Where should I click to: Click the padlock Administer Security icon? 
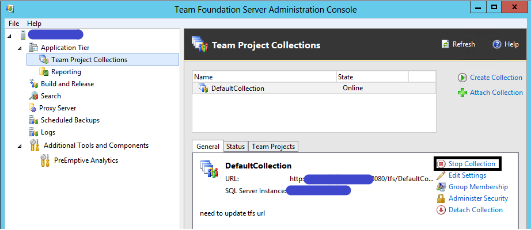[x=441, y=198]
